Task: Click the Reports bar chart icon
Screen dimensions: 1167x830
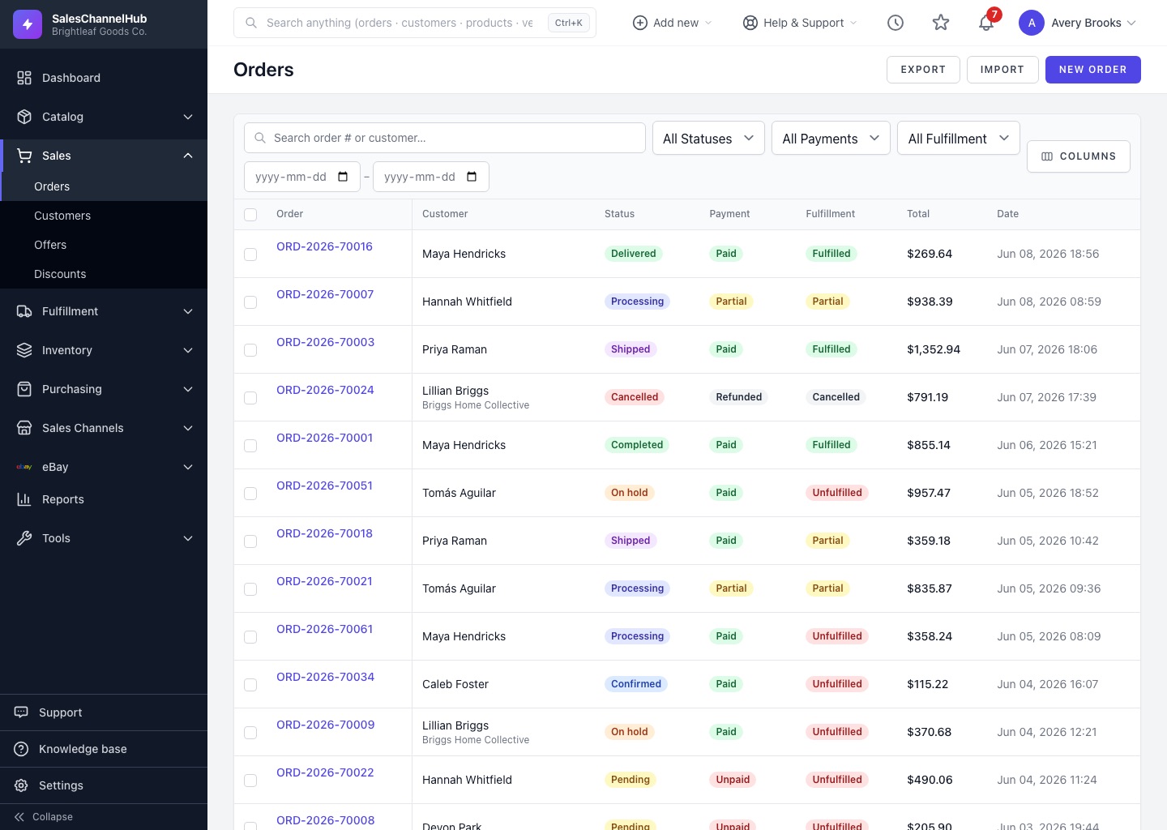Action: 24,499
